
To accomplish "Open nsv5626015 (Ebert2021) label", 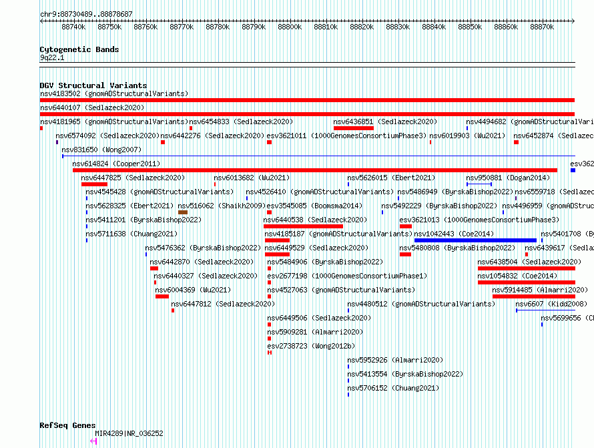I will pos(391,178).
